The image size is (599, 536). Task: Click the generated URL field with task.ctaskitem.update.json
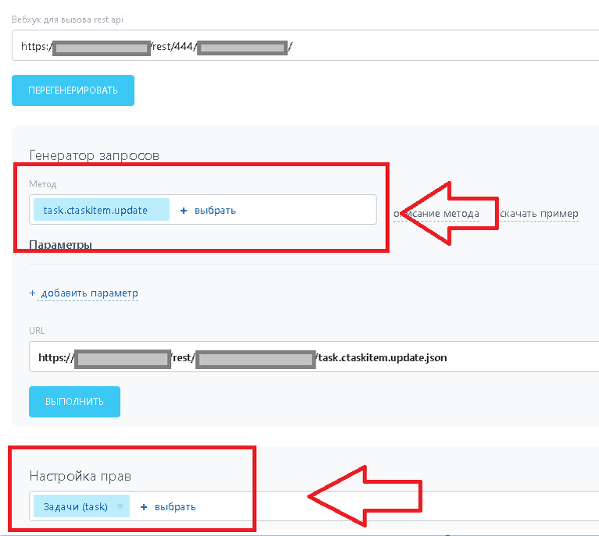click(314, 357)
